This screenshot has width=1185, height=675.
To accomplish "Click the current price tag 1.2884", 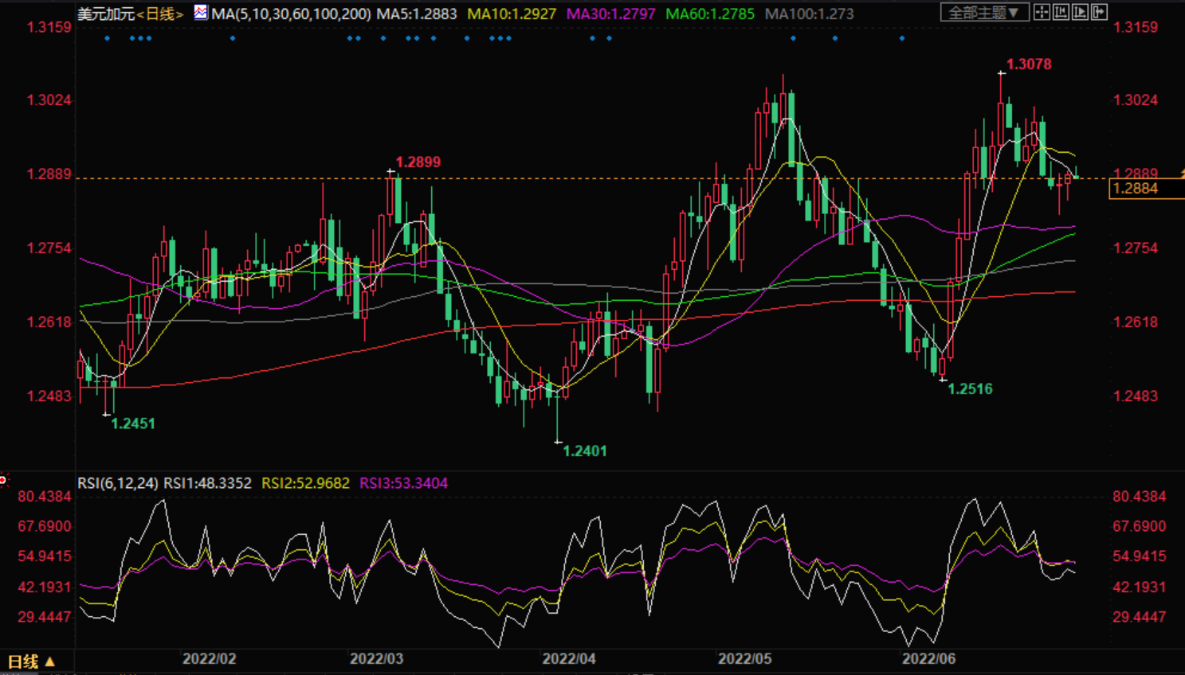I will point(1136,189).
